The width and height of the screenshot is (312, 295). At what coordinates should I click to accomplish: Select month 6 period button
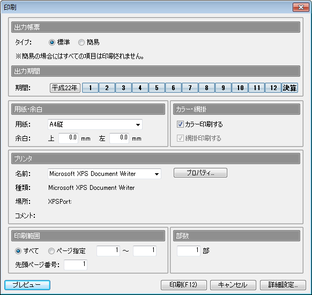[173, 88]
